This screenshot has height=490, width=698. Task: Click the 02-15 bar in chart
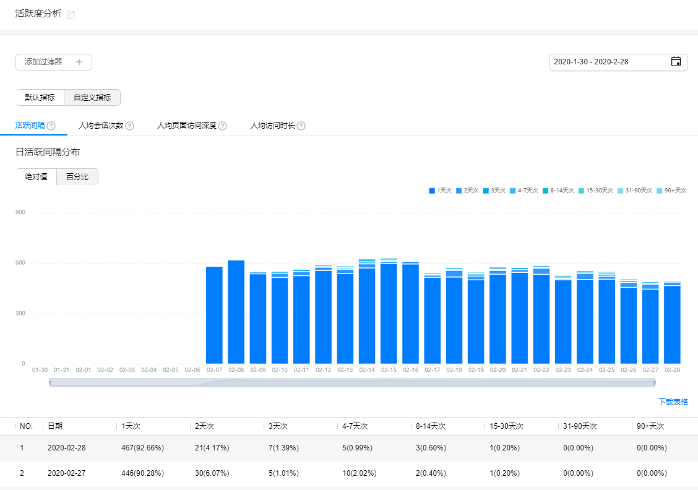(389, 311)
